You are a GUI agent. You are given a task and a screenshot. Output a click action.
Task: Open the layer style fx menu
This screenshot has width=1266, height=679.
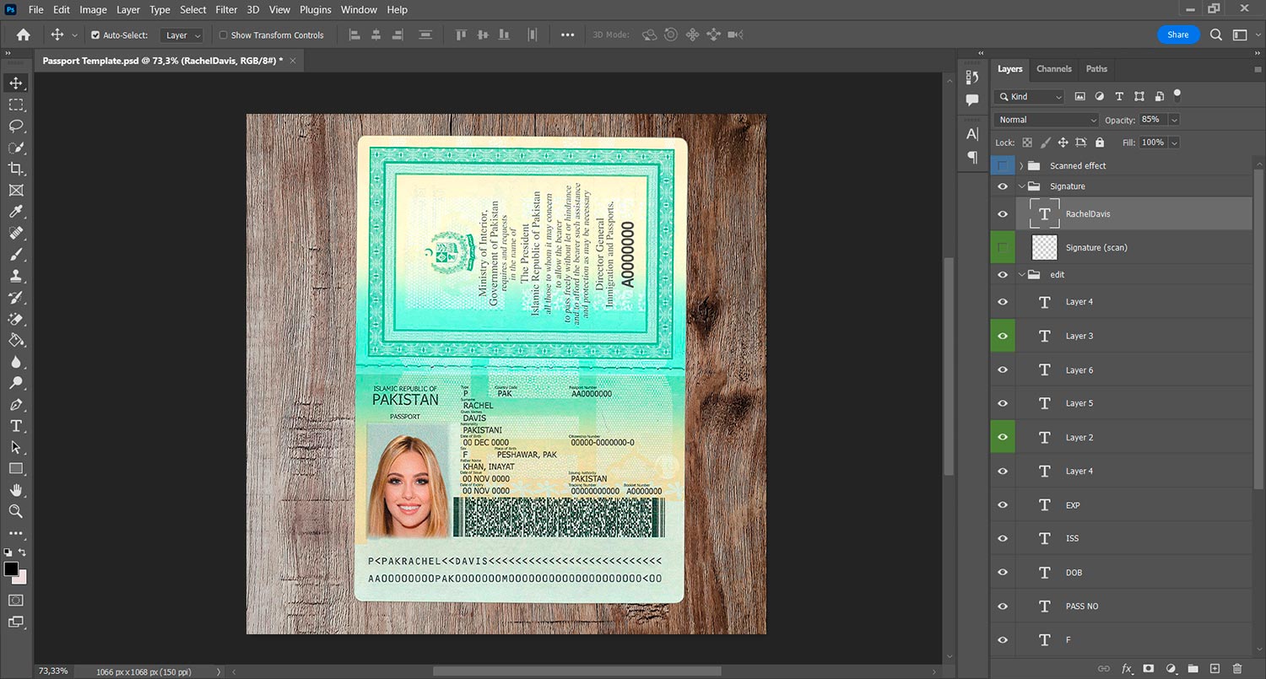[1127, 669]
